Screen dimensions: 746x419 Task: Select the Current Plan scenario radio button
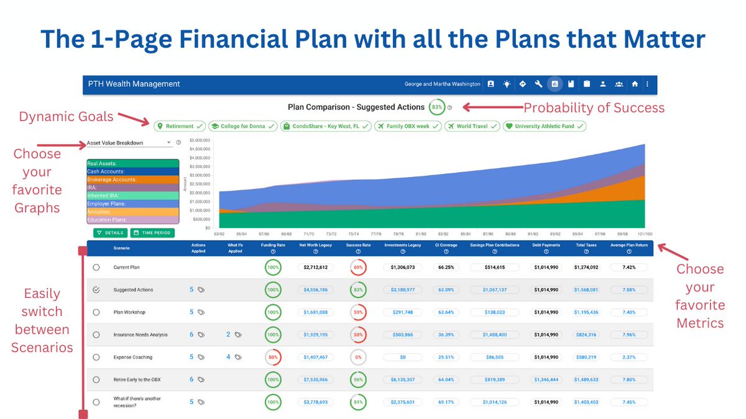96,268
